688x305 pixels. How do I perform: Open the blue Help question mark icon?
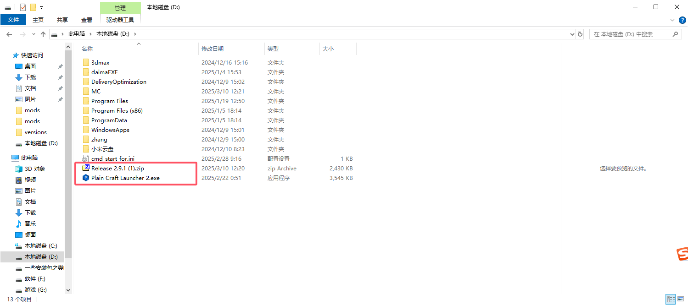682,20
